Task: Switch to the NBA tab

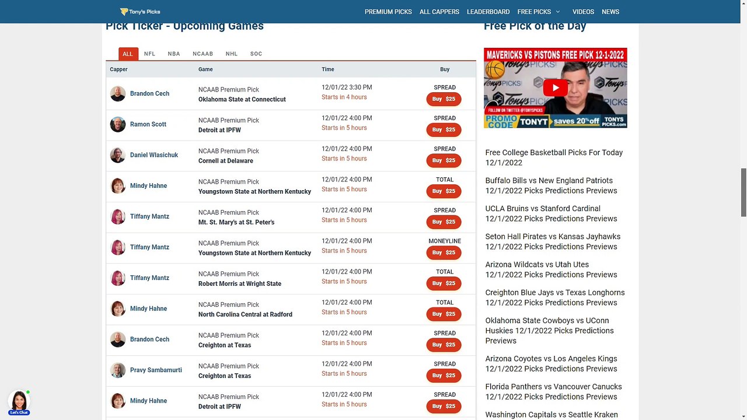Action: [x=174, y=54]
